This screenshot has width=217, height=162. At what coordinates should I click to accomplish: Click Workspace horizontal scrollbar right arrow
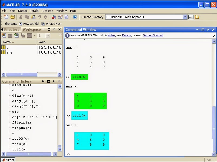point(60,74)
